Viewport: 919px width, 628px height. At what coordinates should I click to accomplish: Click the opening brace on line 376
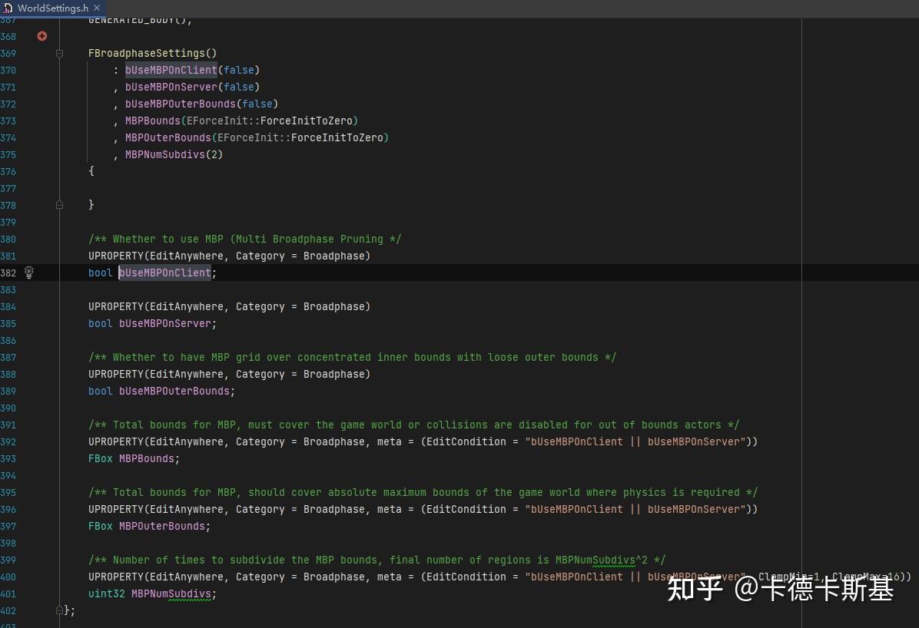[91, 172]
